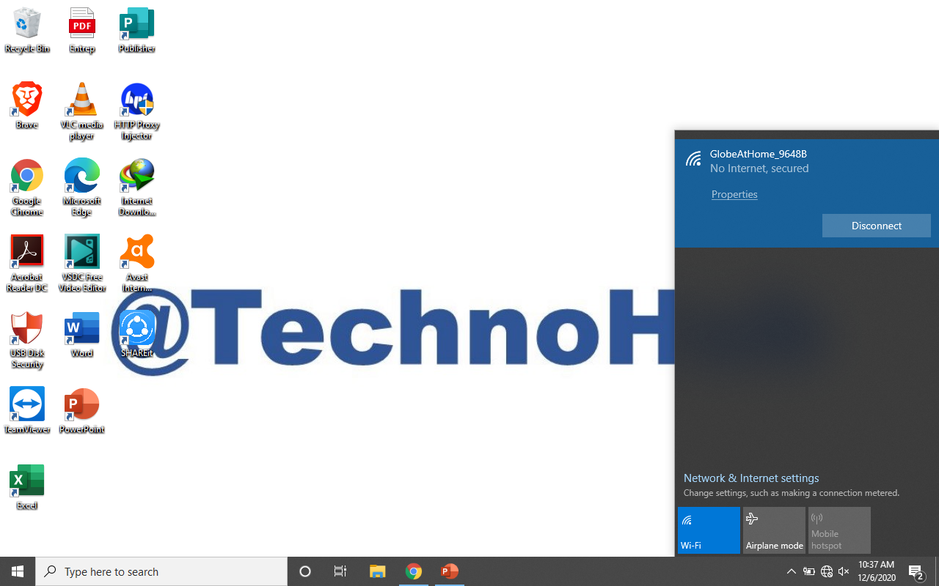Open Google Chrome desktop shortcut
Image resolution: width=939 pixels, height=586 pixels.
(x=27, y=187)
